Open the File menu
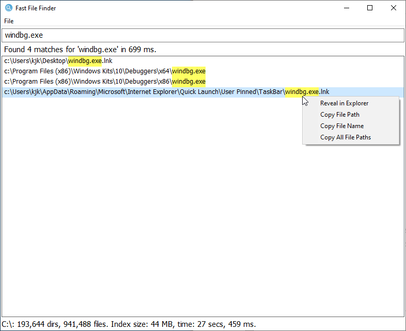This screenshot has height=331, width=406. (x=9, y=21)
